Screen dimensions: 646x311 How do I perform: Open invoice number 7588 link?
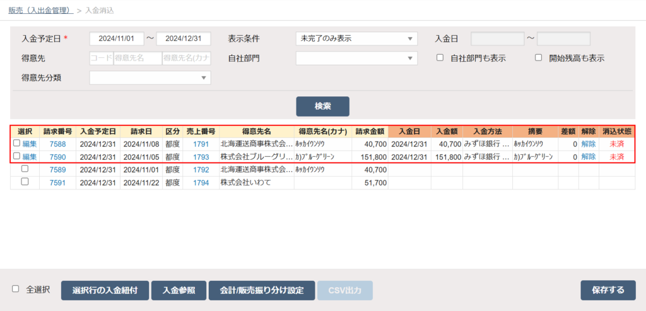click(57, 144)
